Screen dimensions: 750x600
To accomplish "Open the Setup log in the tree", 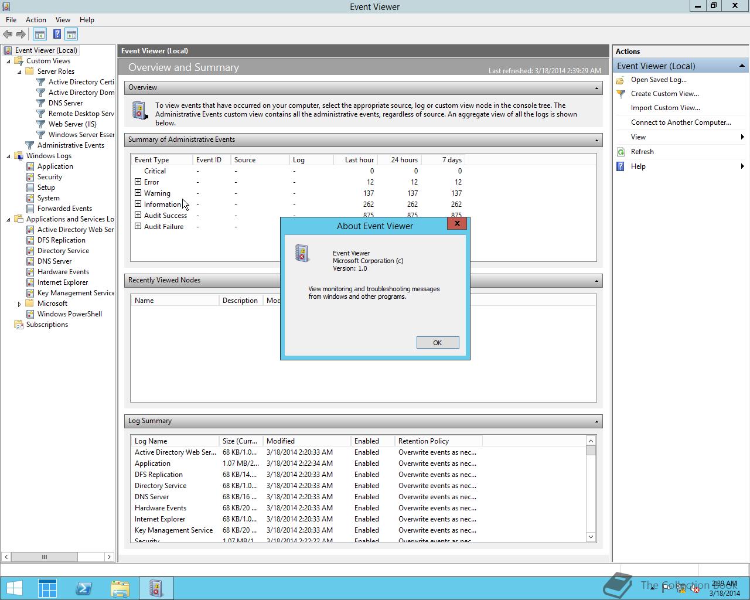I will pos(46,187).
